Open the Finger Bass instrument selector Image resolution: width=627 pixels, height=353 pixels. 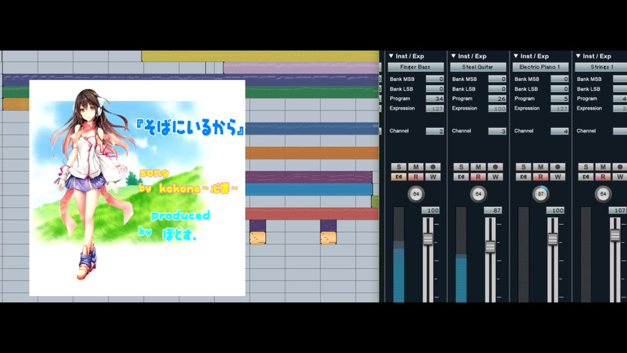pos(415,67)
